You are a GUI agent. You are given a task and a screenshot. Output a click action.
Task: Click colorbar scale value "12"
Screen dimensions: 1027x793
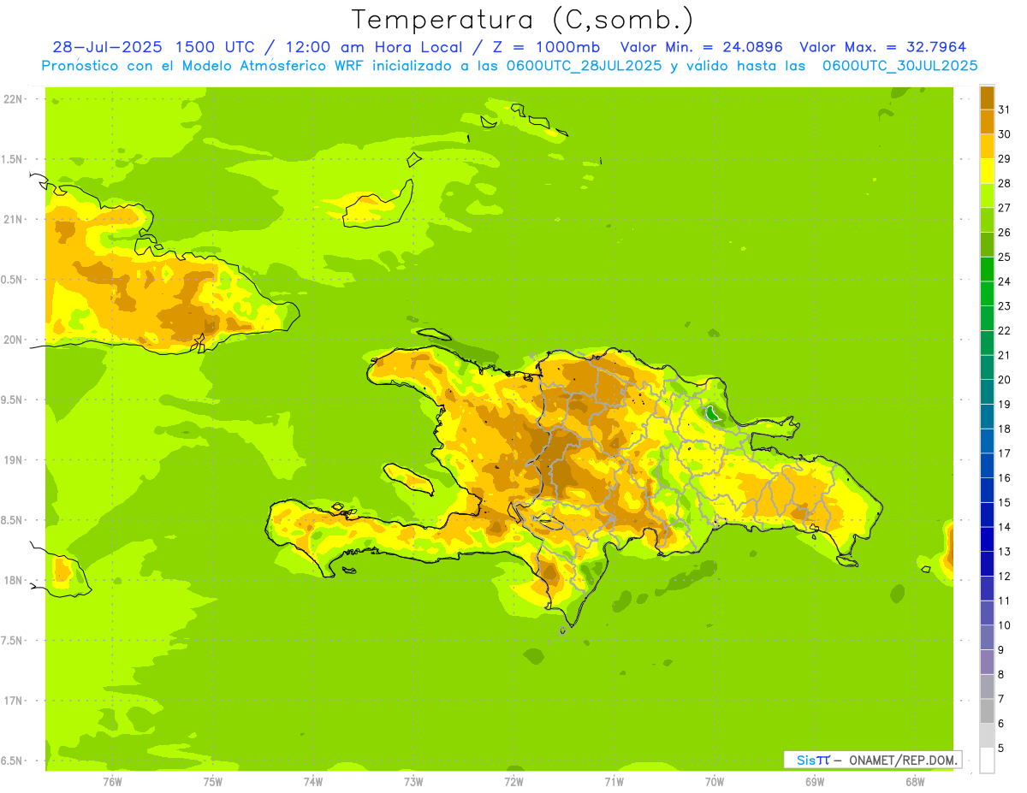pyautogui.click(x=1004, y=577)
